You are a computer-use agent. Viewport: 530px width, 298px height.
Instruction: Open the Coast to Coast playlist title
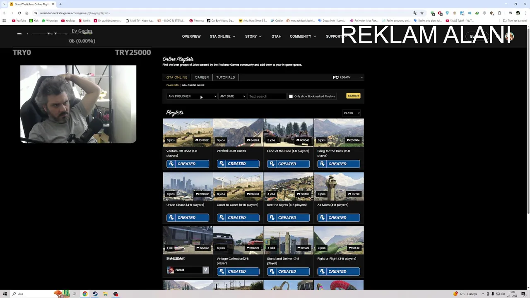tap(237, 205)
